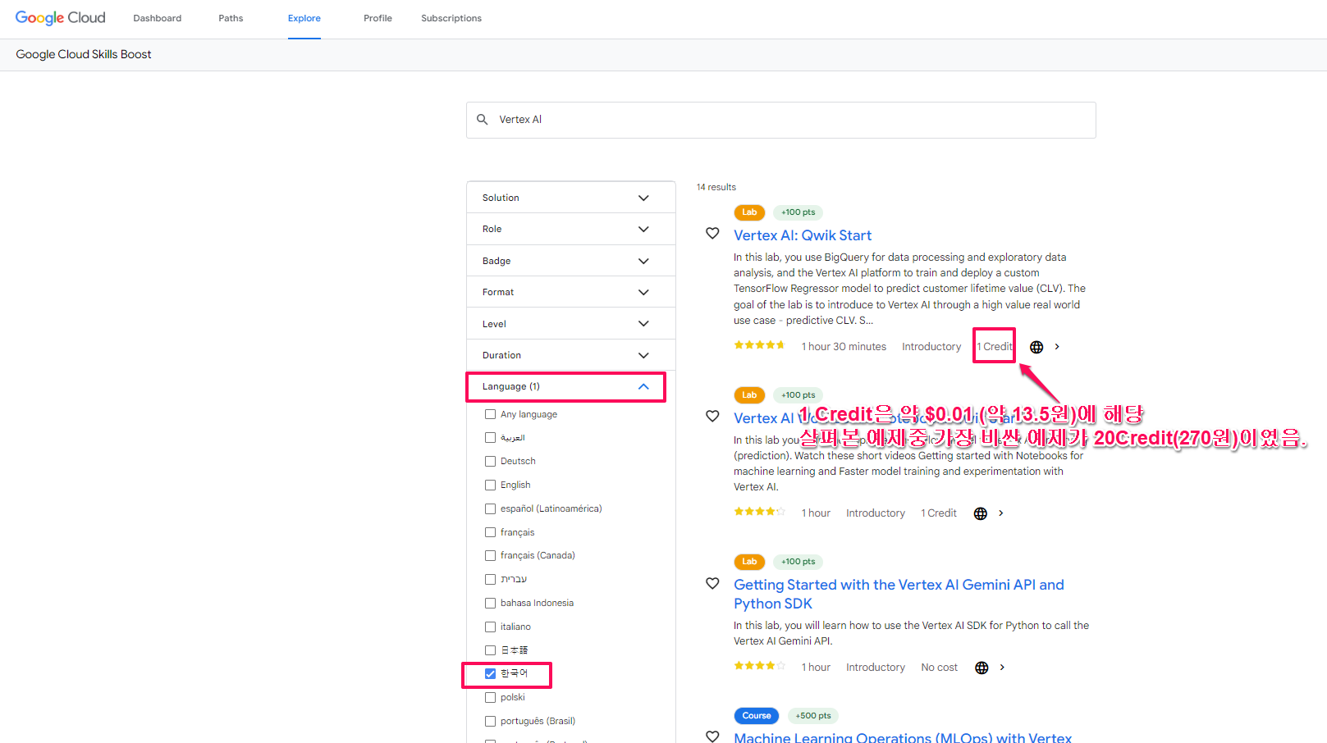Favorite the Vertex AI: Qwik Start lab
Screen dimensions: 1327x743
click(713, 234)
